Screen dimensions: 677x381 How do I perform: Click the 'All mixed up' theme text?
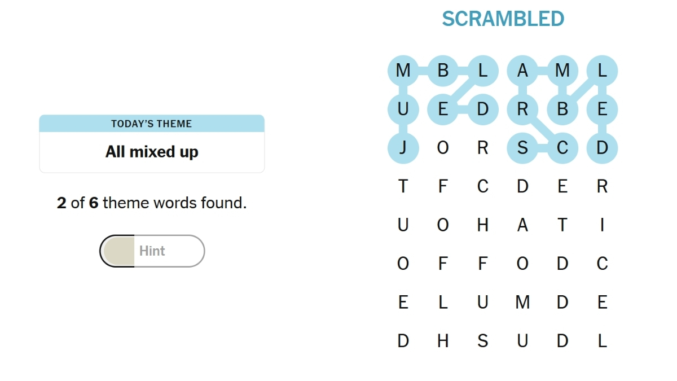152,152
